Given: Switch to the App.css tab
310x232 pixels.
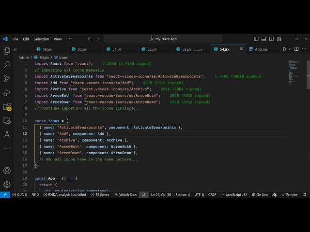Looking at the screenshot, I should point(261,49).
